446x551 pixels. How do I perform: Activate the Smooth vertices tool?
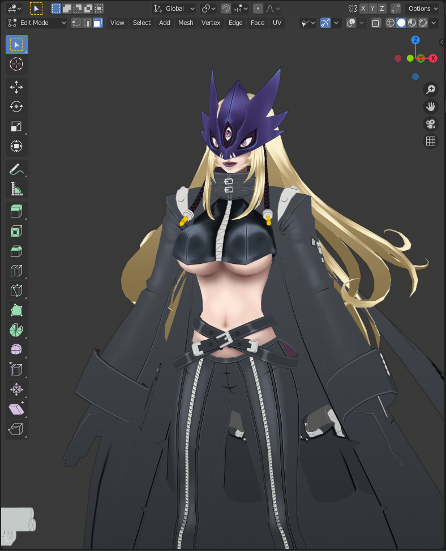[x=16, y=349]
